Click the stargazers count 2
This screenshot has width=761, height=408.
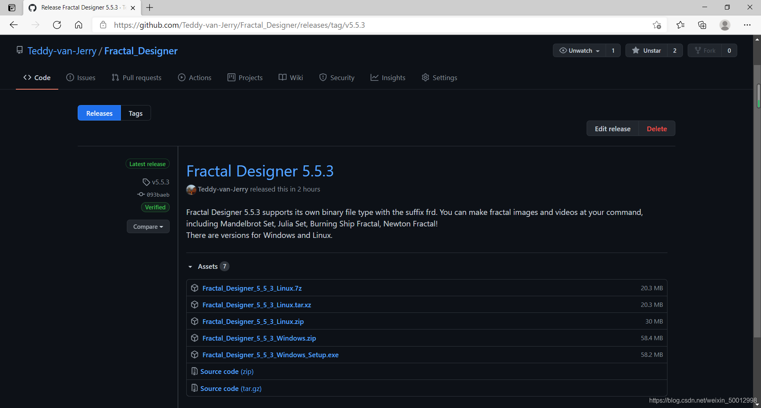[x=675, y=50]
